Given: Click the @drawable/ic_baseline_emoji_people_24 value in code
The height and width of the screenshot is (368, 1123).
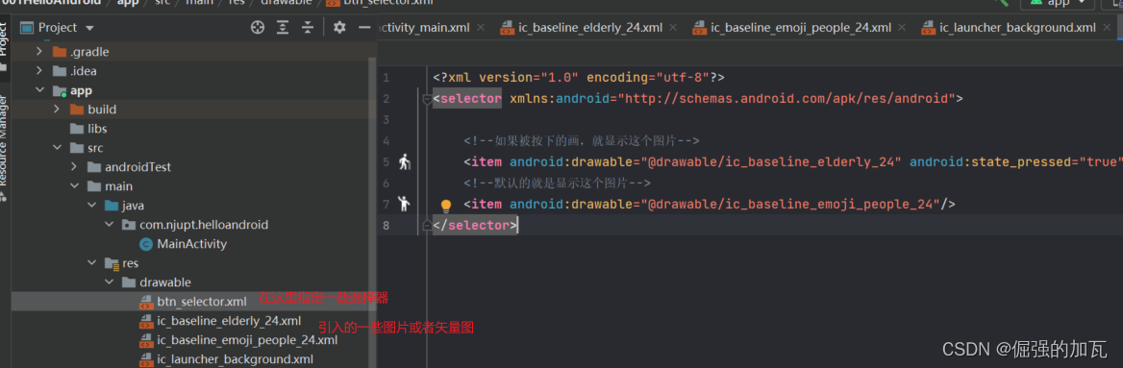Looking at the screenshot, I should coord(793,204).
